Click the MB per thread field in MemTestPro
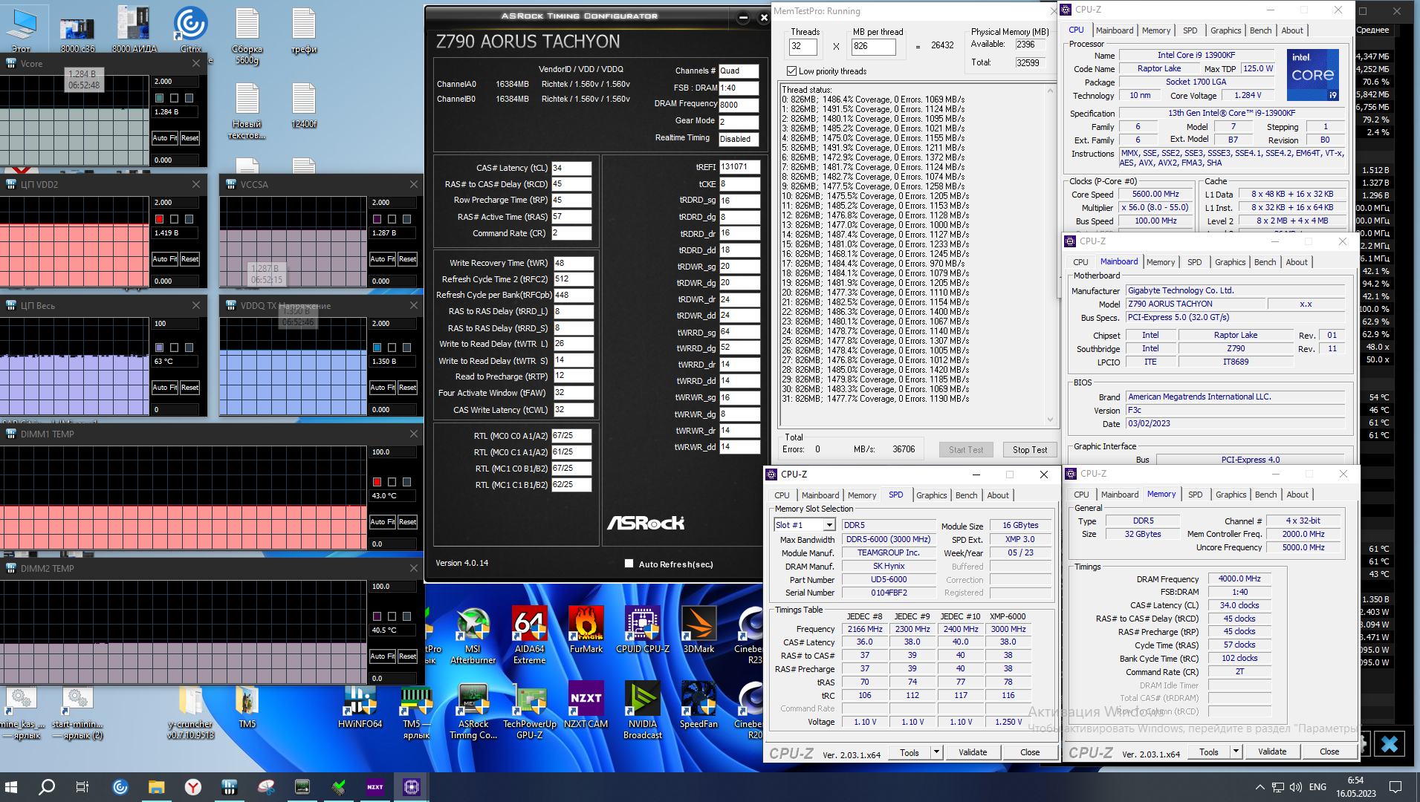Screen dimensions: 1420x802 pos(873,47)
